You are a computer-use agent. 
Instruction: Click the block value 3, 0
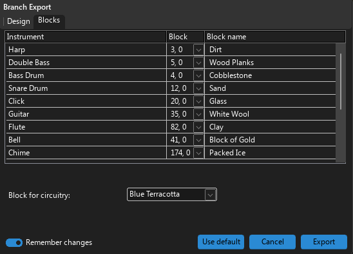(x=176, y=50)
